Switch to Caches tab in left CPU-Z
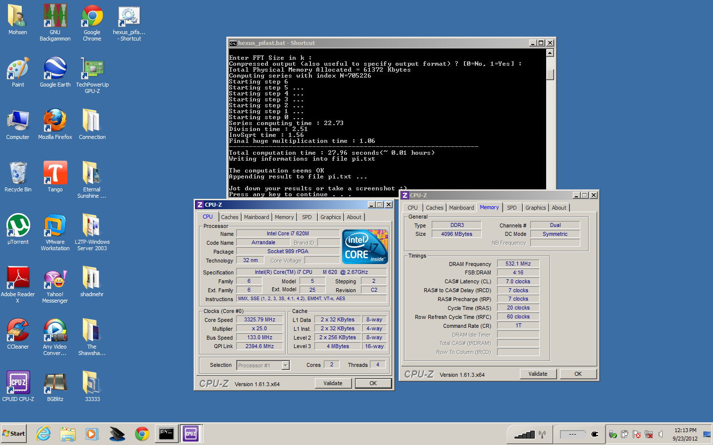Viewport: 713px width, 445px height. (x=229, y=217)
